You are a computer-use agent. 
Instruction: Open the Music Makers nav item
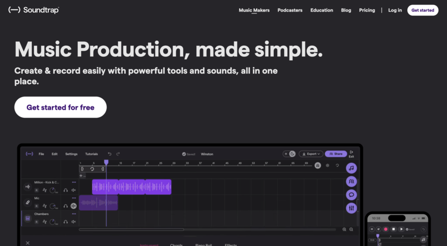coord(253,10)
